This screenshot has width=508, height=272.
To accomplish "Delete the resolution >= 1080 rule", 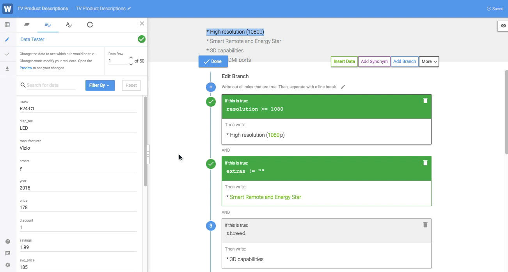I will (425, 100).
